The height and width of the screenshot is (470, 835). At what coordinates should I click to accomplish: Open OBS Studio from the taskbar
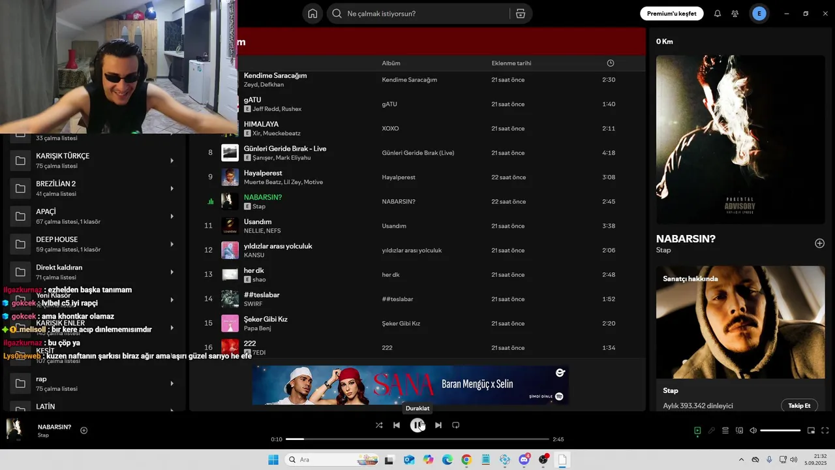point(543,460)
